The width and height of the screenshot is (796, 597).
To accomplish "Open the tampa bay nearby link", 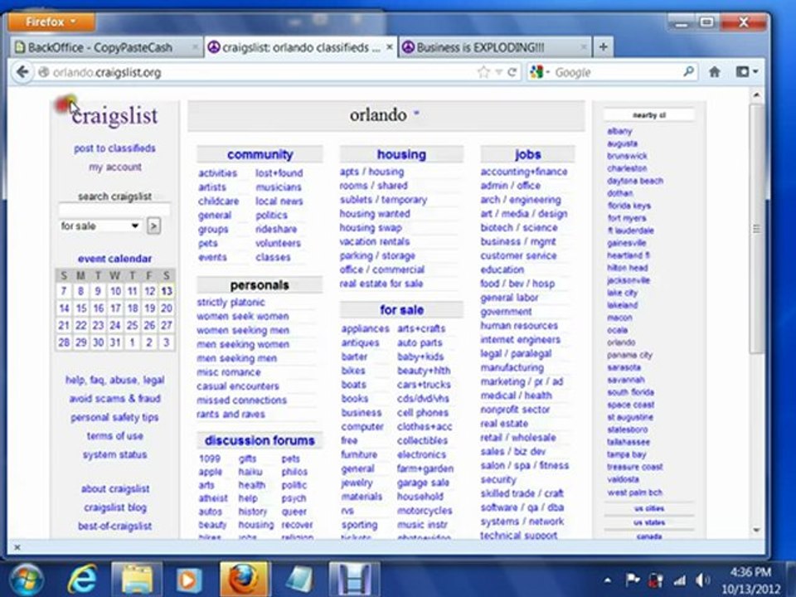I will click(x=627, y=454).
